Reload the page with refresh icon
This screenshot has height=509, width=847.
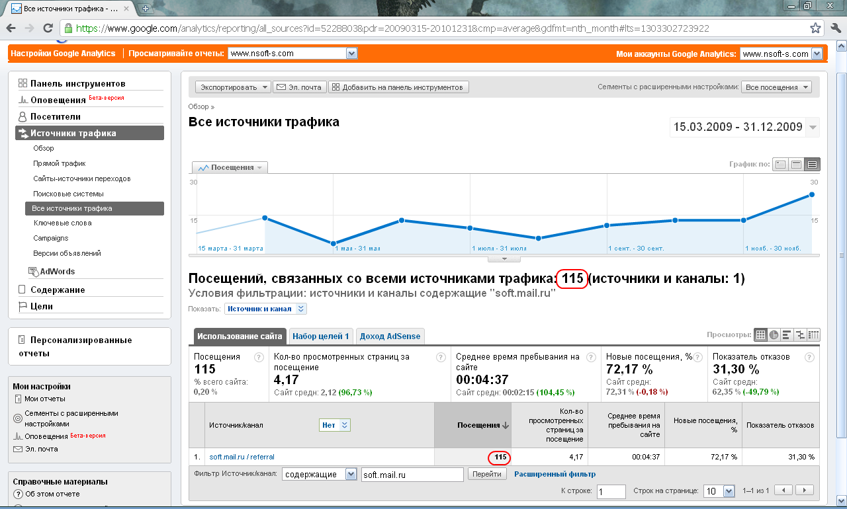[48, 28]
